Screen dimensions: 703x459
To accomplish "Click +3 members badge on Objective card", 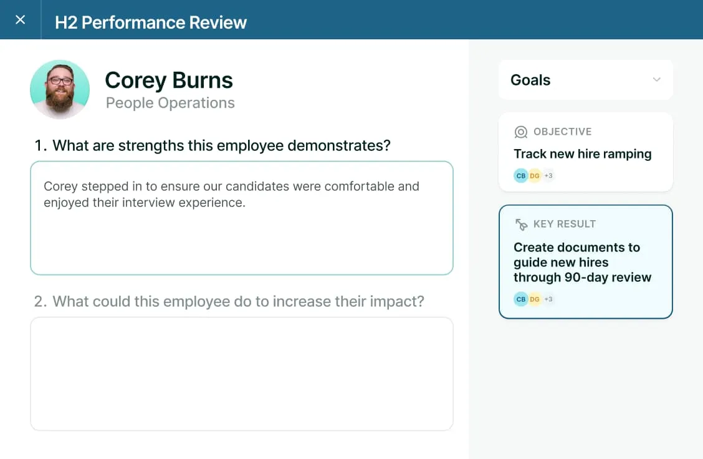I will click(x=548, y=176).
